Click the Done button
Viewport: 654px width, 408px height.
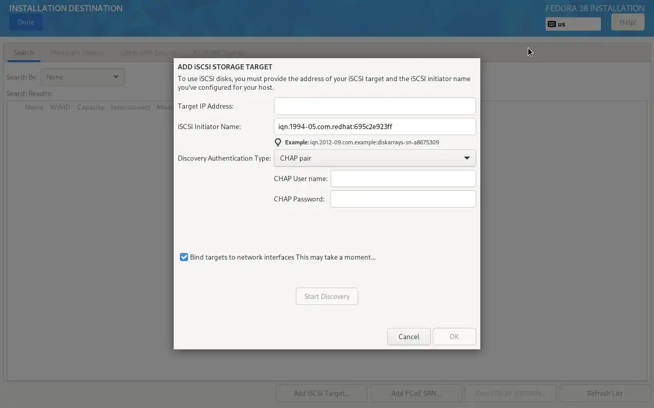[x=26, y=22]
